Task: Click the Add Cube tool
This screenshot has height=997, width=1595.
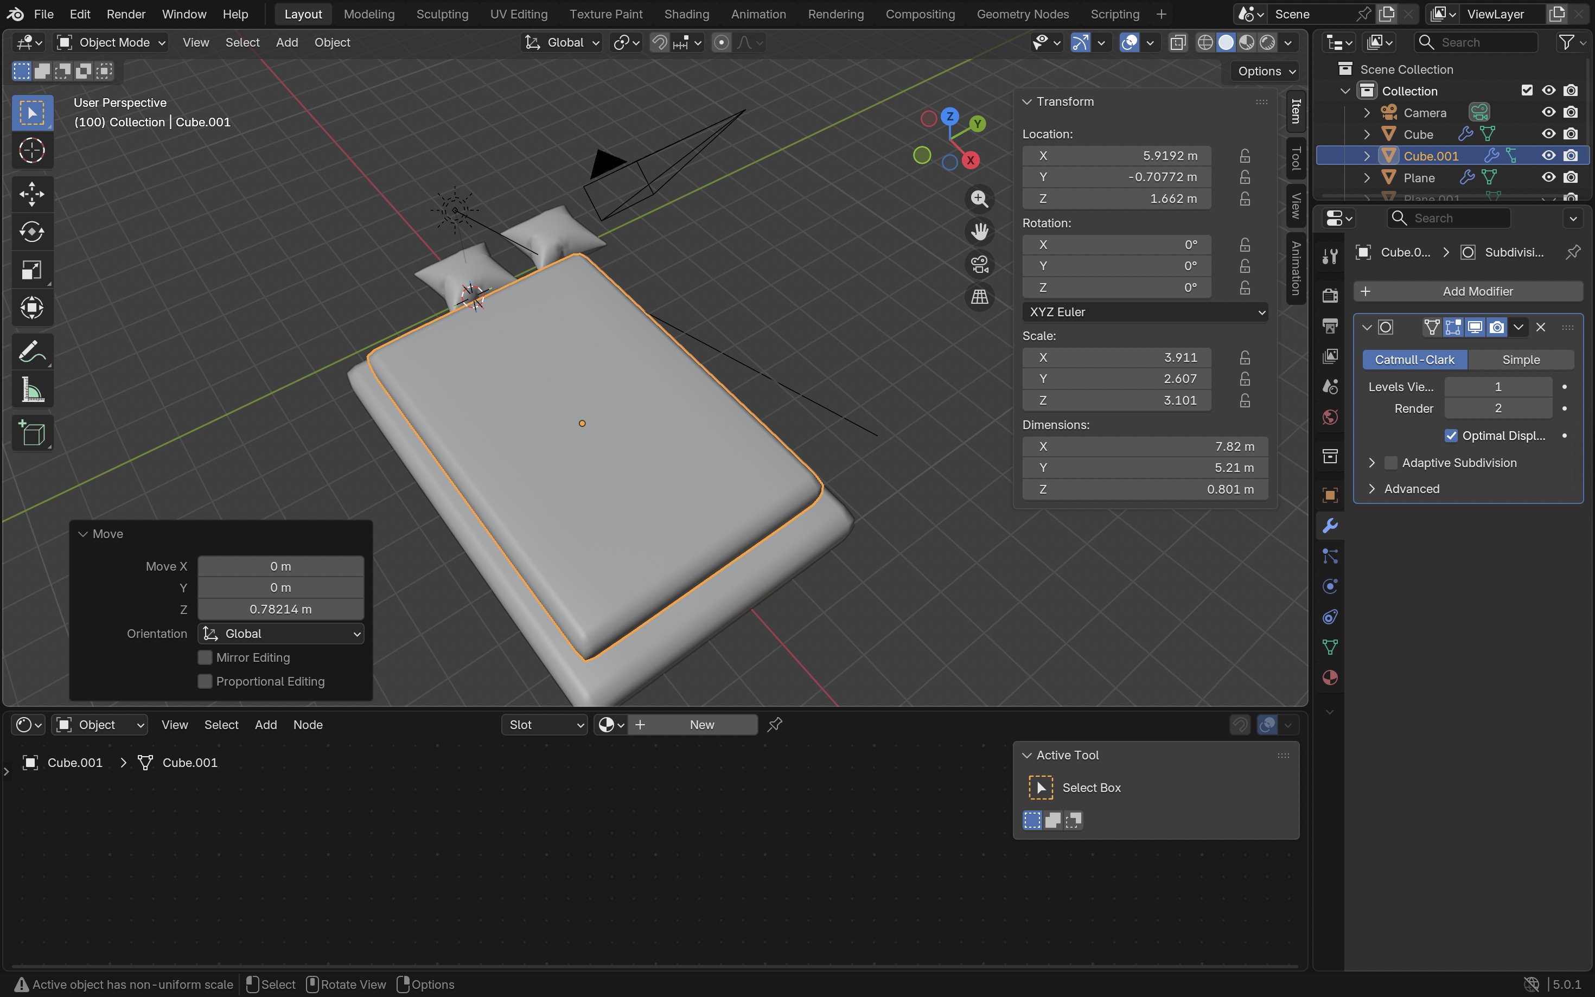Action: [x=31, y=433]
